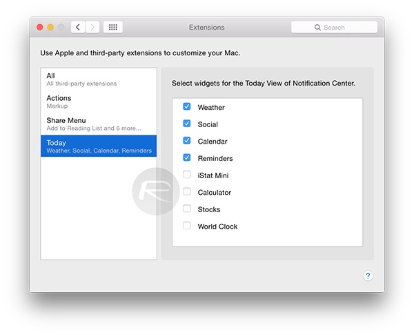
Task: Show all preferences with grid icon
Action: coord(112,27)
